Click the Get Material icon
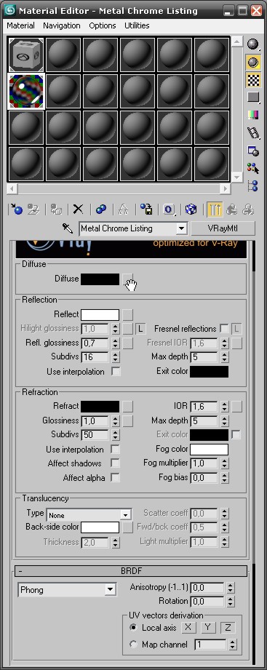267x670 pixels. click(x=16, y=209)
